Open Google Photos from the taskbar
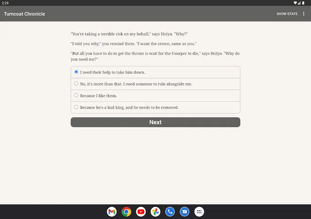Screen dimensions: 311x219 click(155, 212)
